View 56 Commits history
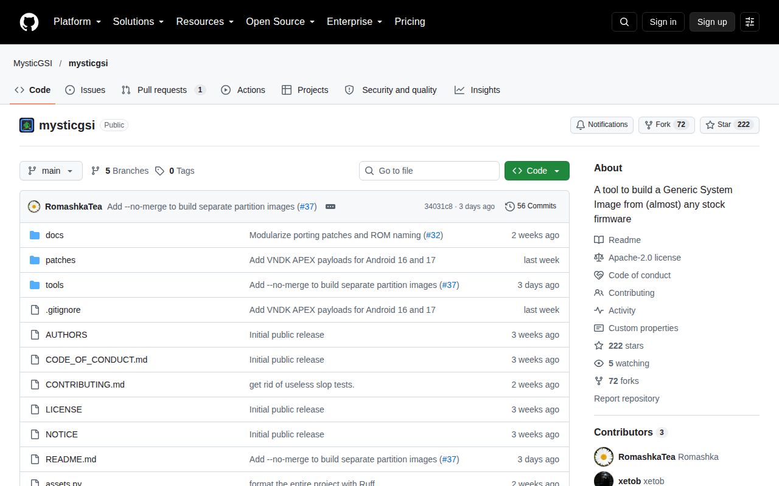This screenshot has height=486, width=779. tap(531, 206)
